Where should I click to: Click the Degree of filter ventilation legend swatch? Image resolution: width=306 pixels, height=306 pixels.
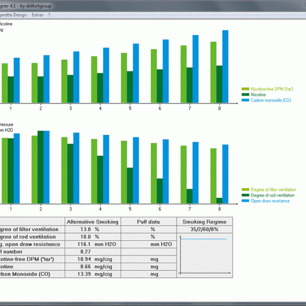click(x=245, y=190)
